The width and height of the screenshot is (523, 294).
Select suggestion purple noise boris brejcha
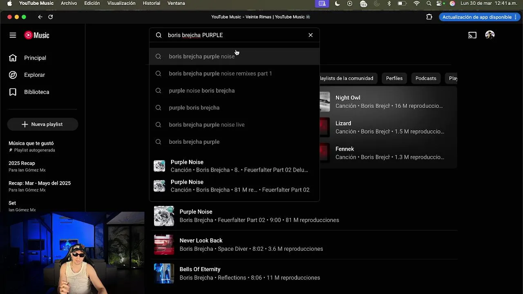point(234,91)
